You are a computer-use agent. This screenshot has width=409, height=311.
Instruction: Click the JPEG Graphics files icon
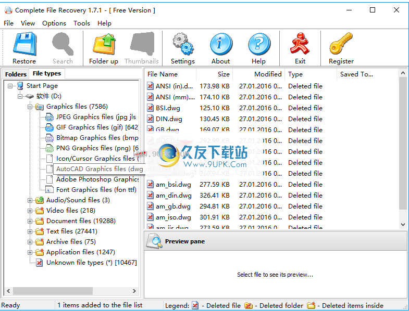(49, 117)
